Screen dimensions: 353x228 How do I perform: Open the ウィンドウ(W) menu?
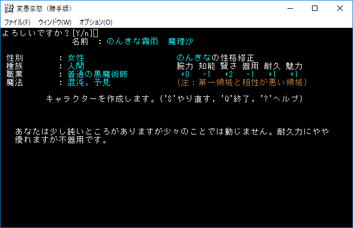click(55, 22)
